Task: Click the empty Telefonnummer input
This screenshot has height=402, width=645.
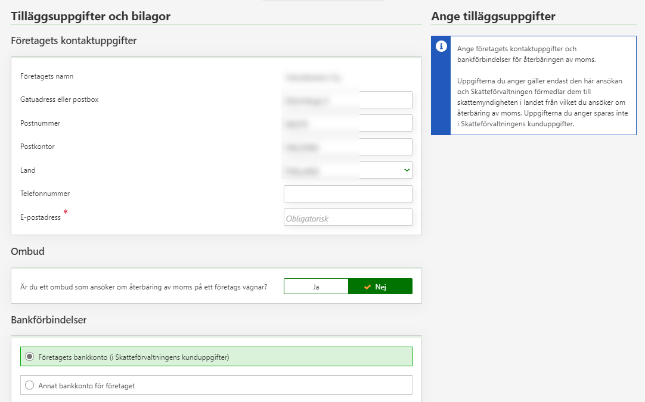Action: [348, 194]
